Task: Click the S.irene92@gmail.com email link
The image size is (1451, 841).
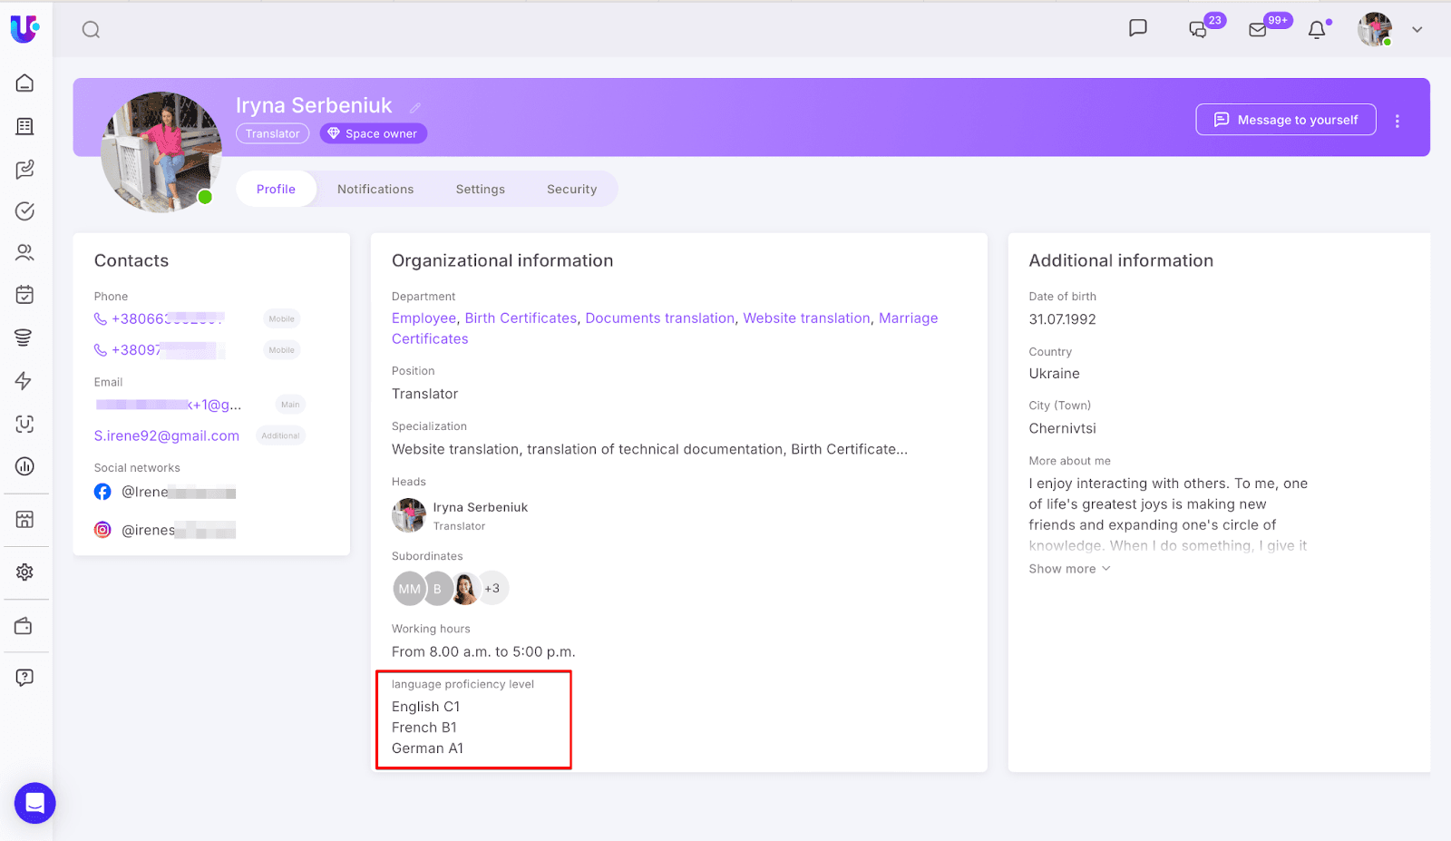Action: point(167,436)
